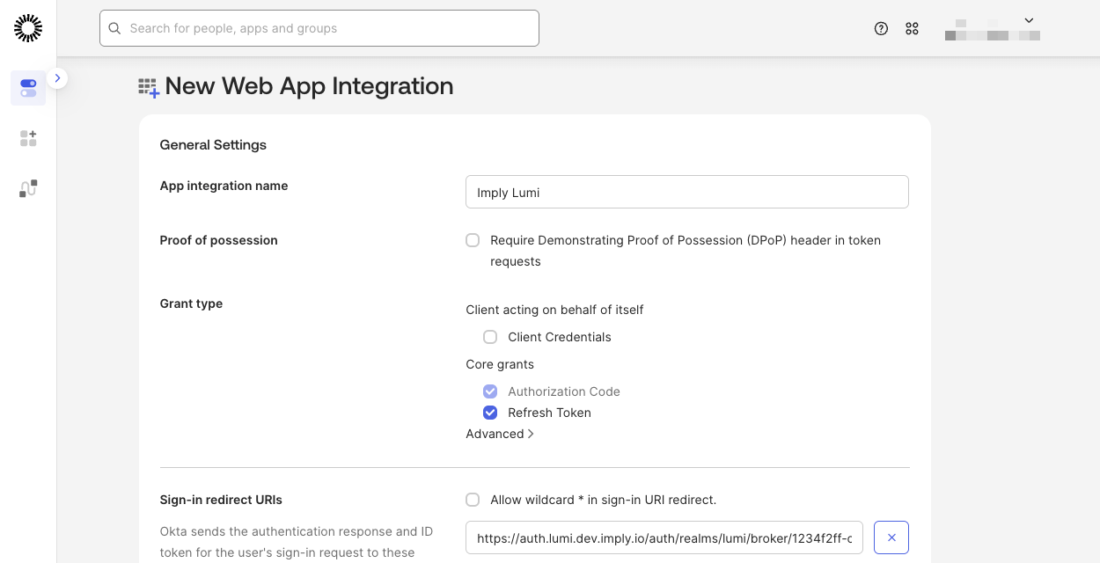The height and width of the screenshot is (563, 1100).
Task: Click the sign-in redirect URI text field
Action: 664,537
